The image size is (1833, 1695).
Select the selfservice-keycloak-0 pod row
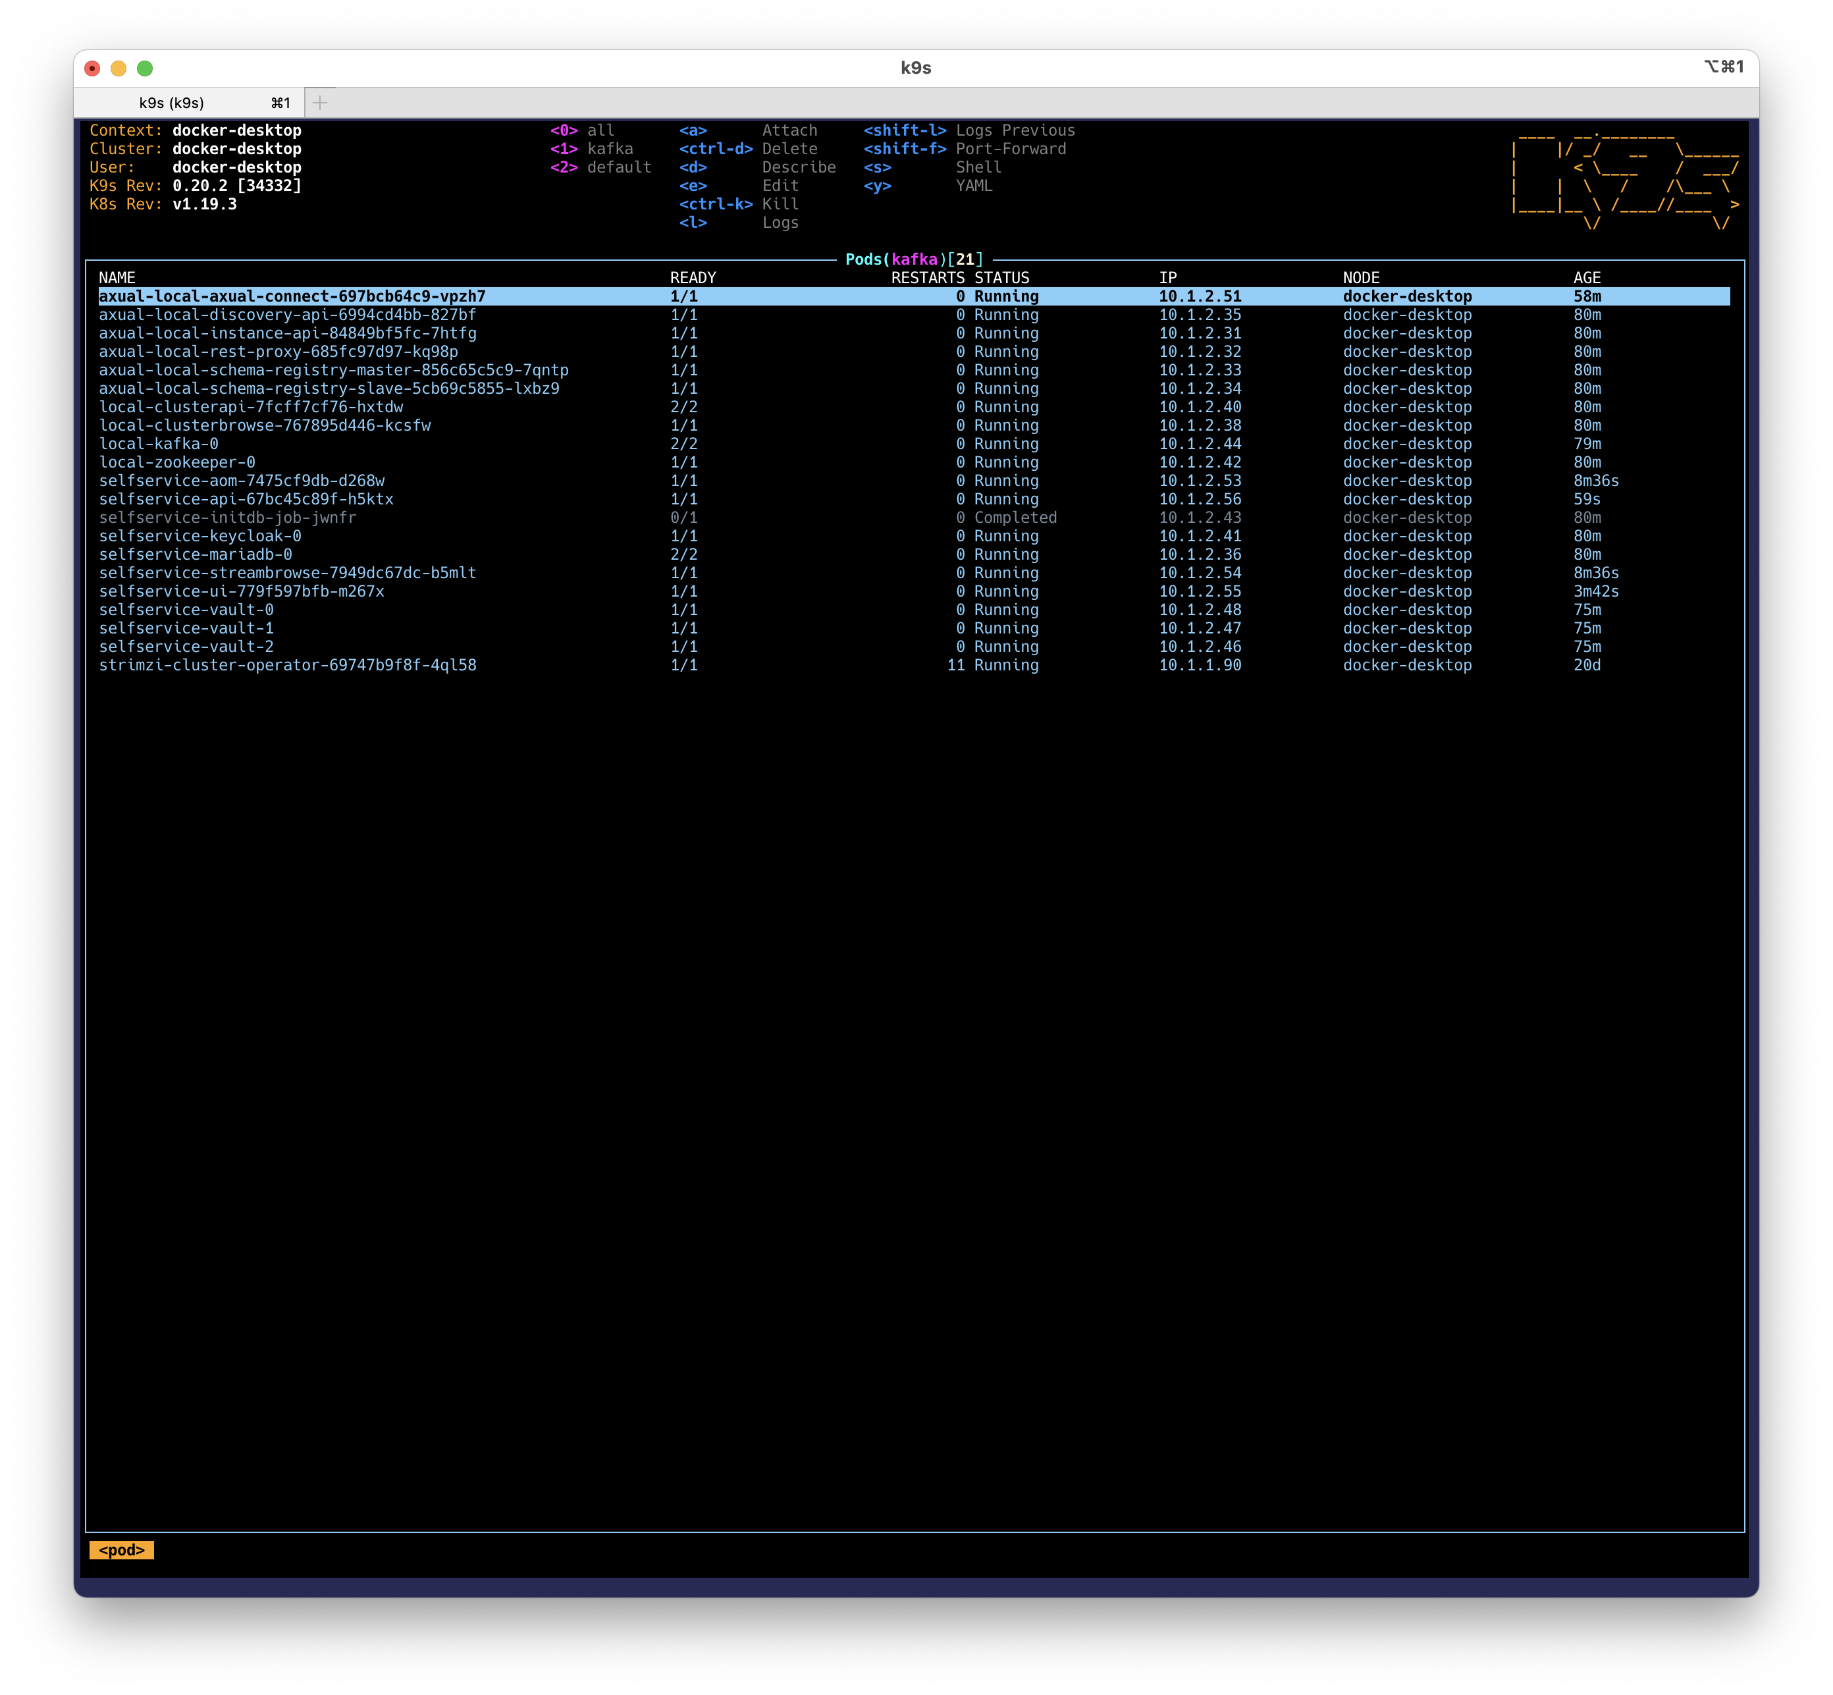pyautogui.click(x=913, y=535)
